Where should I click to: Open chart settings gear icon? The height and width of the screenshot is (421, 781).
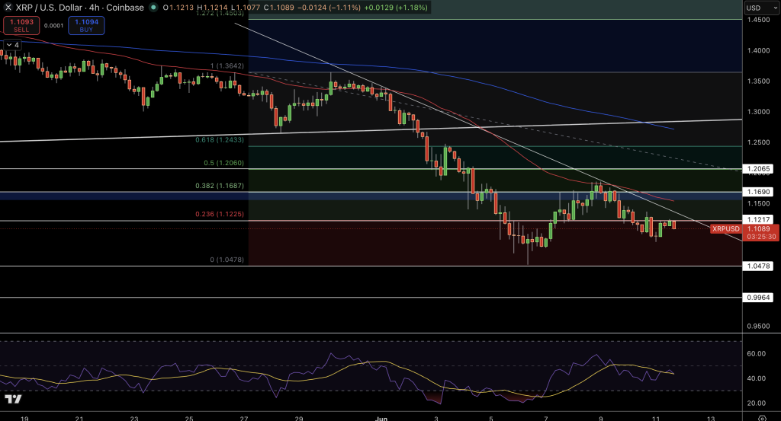click(x=762, y=418)
